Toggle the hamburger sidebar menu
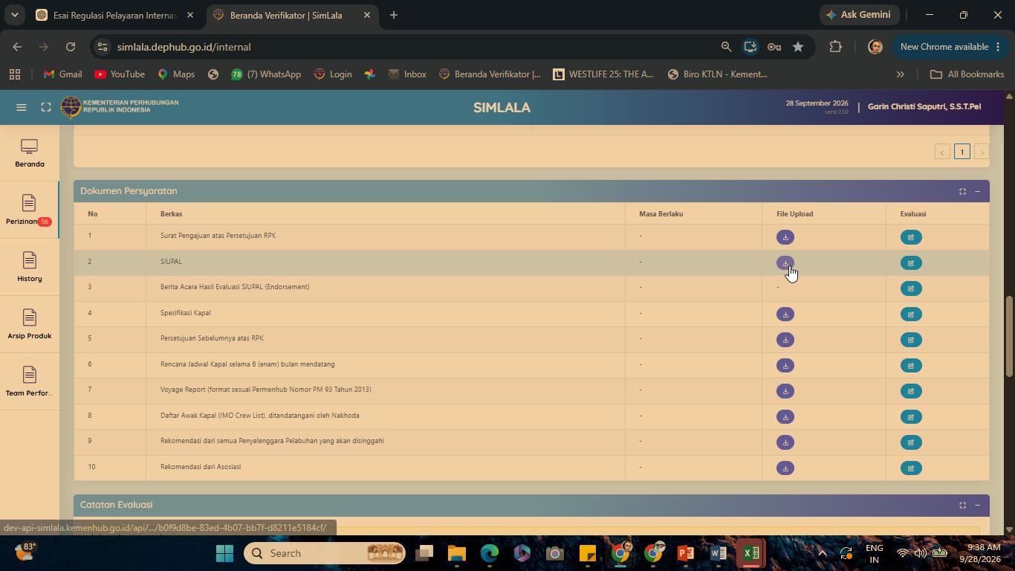This screenshot has height=571, width=1015. tap(21, 108)
